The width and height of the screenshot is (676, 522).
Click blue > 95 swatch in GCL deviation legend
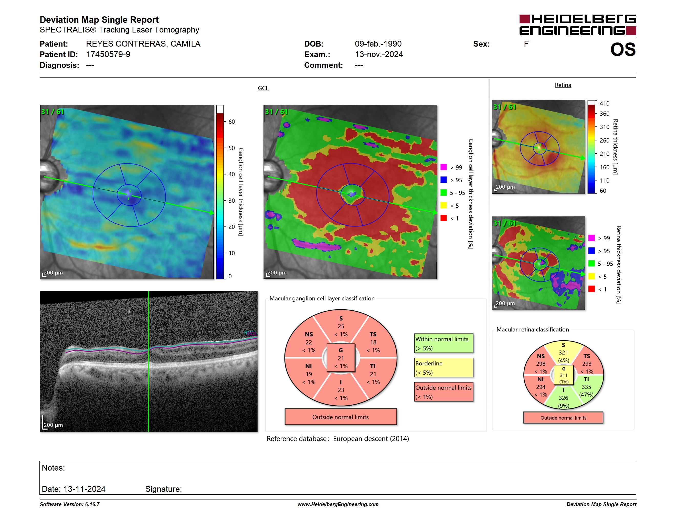click(443, 180)
